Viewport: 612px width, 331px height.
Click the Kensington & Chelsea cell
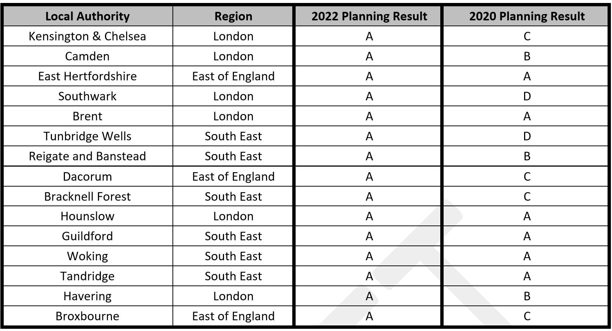[88, 36]
